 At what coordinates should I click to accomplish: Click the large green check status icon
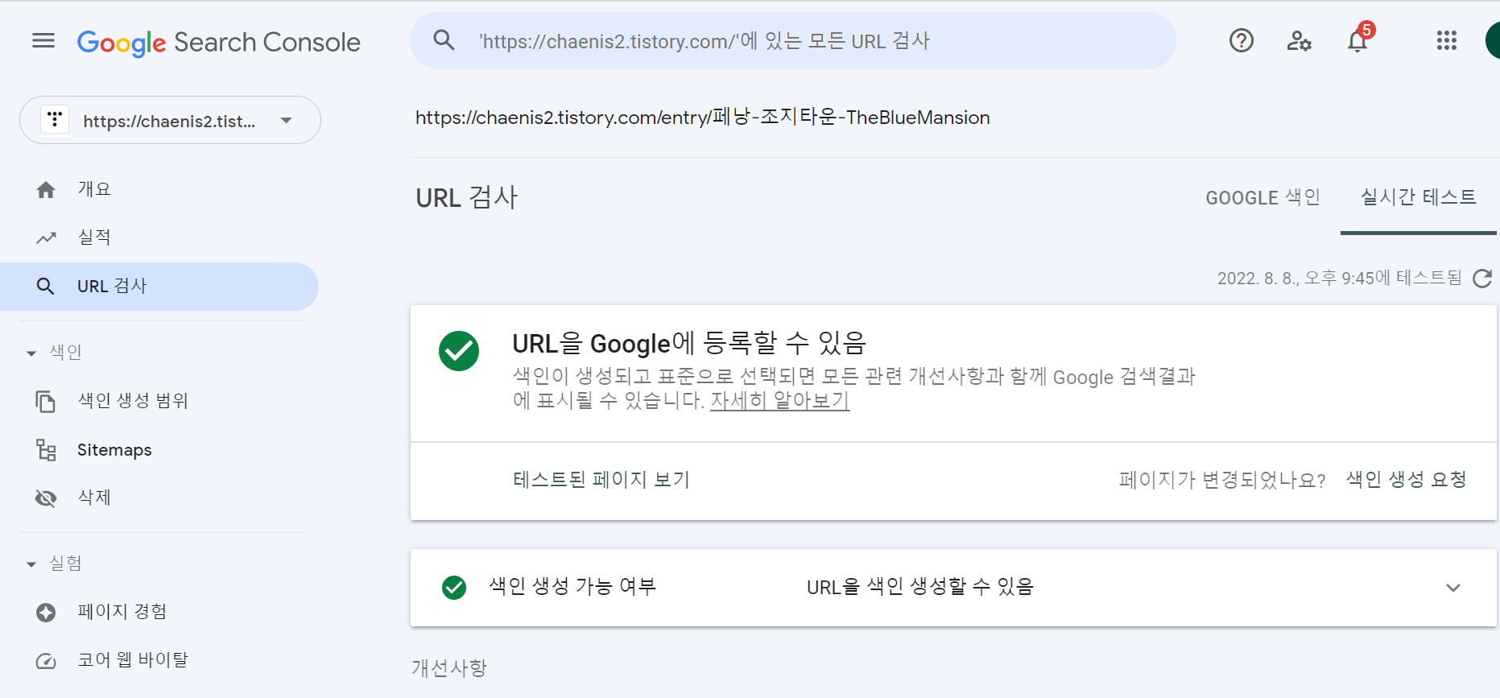[x=459, y=351]
